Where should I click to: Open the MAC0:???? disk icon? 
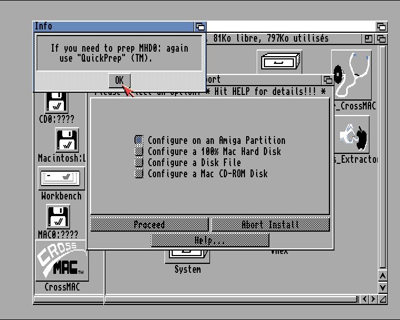(57, 217)
